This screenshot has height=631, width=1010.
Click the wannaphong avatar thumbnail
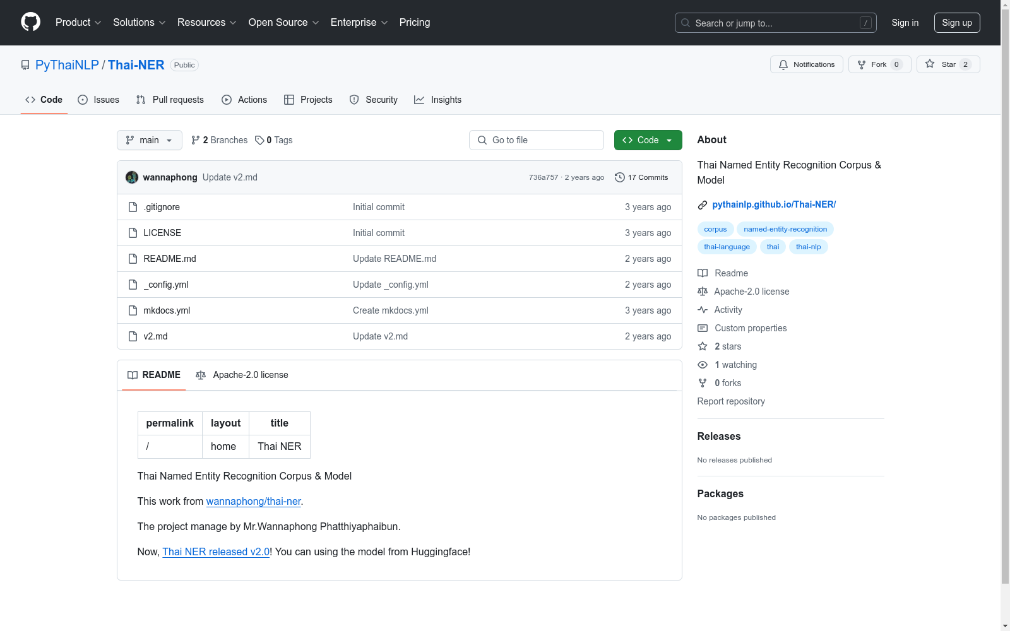pyautogui.click(x=132, y=177)
